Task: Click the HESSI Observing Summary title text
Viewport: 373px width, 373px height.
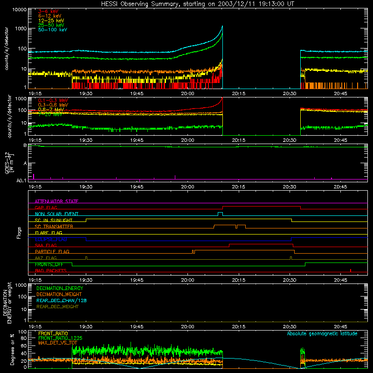Action: coord(198,4)
